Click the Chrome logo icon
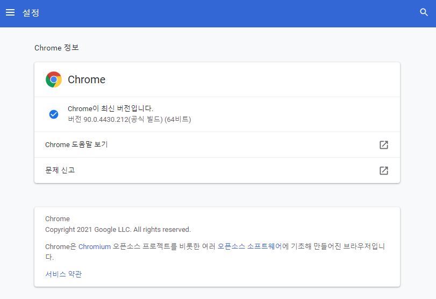This screenshot has width=436, height=299. [x=54, y=79]
